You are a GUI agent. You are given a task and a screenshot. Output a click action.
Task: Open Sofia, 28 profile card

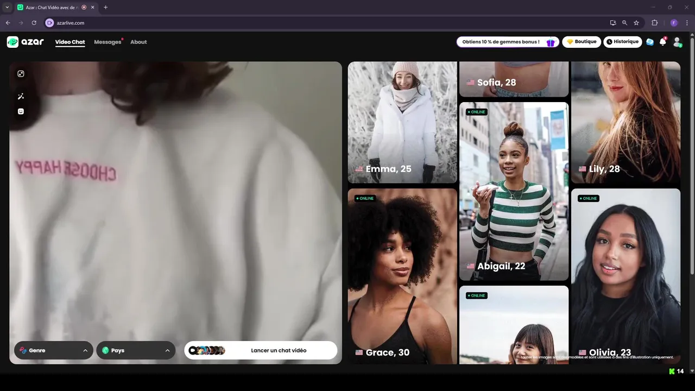click(514, 79)
